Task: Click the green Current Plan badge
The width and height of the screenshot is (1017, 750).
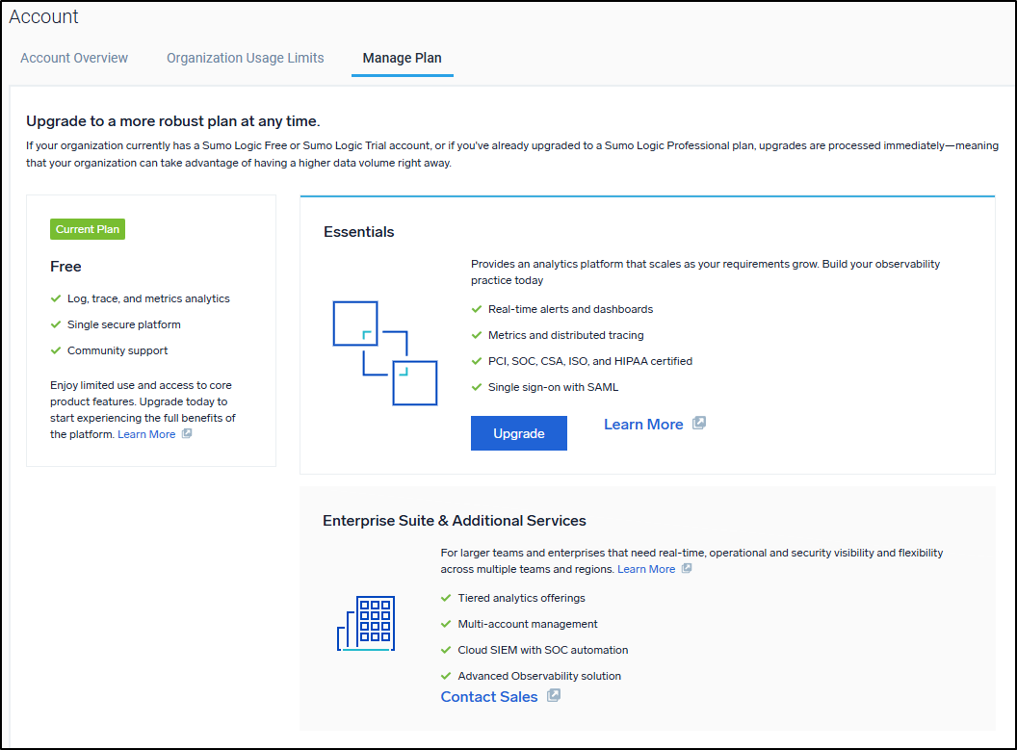Action: pos(88,229)
